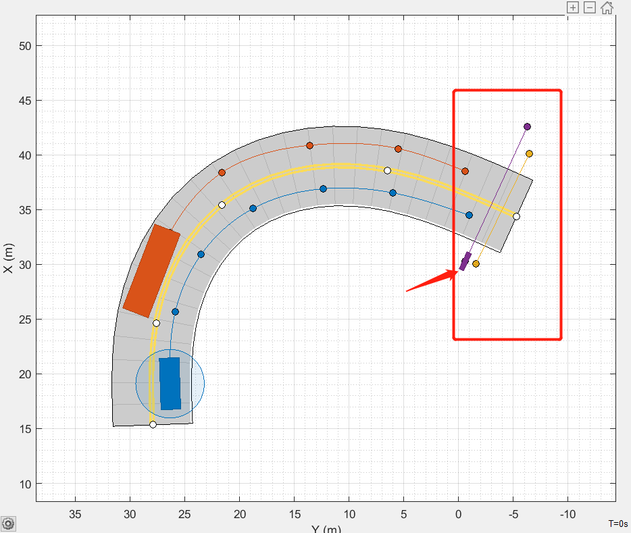Select the final blue waypoint of blue trajectory

[469, 215]
